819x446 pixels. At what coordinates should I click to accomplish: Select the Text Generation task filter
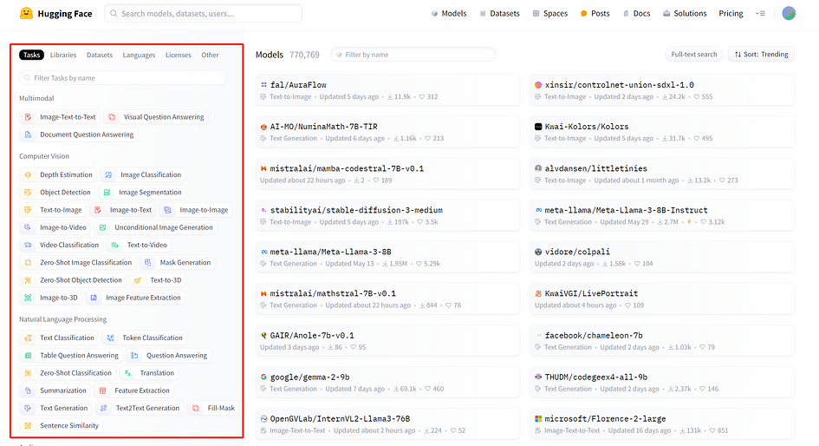[x=56, y=408]
